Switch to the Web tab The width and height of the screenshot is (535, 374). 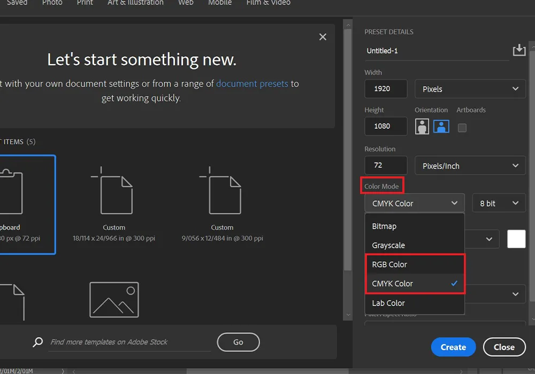pos(186,3)
